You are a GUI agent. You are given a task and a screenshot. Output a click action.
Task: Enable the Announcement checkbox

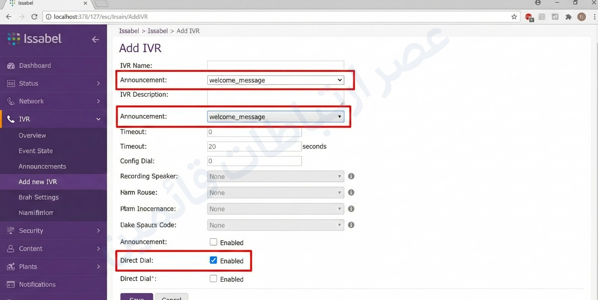[213, 242]
